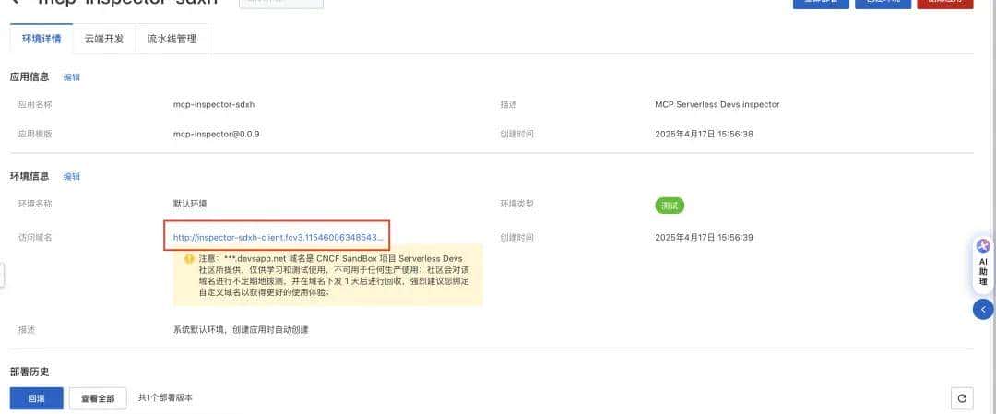Click the 应用模版 field label

coord(35,134)
